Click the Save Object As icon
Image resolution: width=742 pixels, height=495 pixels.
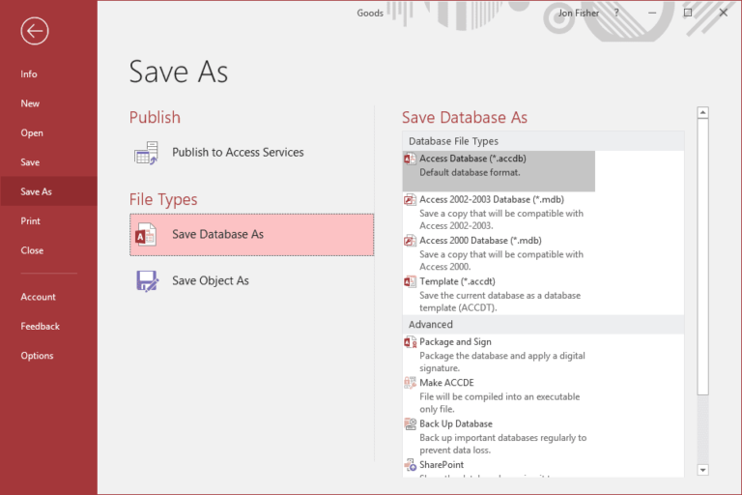pos(147,281)
